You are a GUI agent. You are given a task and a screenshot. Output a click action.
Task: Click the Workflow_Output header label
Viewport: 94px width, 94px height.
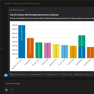tap(17, 10)
